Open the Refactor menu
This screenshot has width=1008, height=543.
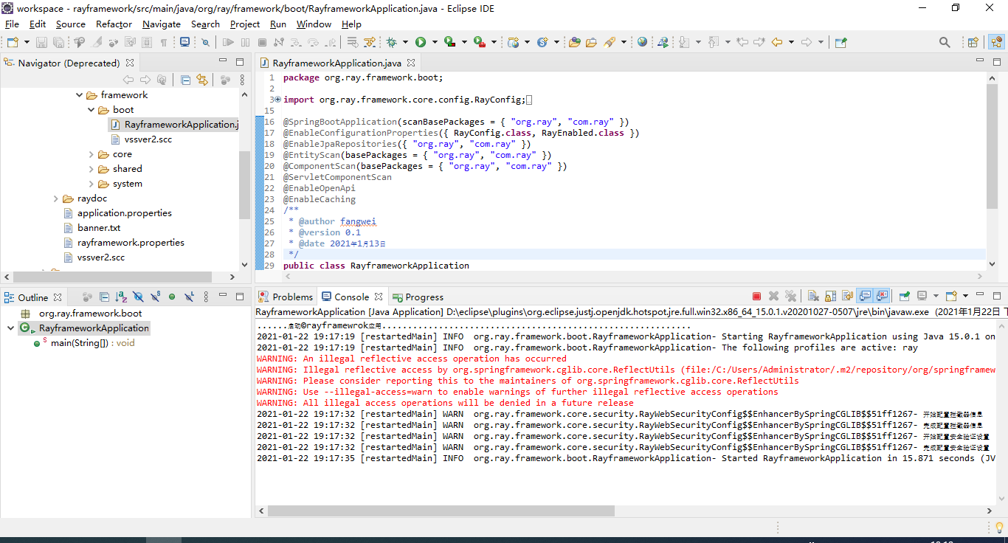tap(114, 24)
